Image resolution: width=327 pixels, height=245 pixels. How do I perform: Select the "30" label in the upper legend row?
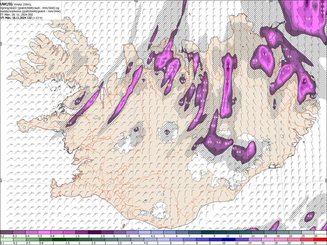pos(316,236)
